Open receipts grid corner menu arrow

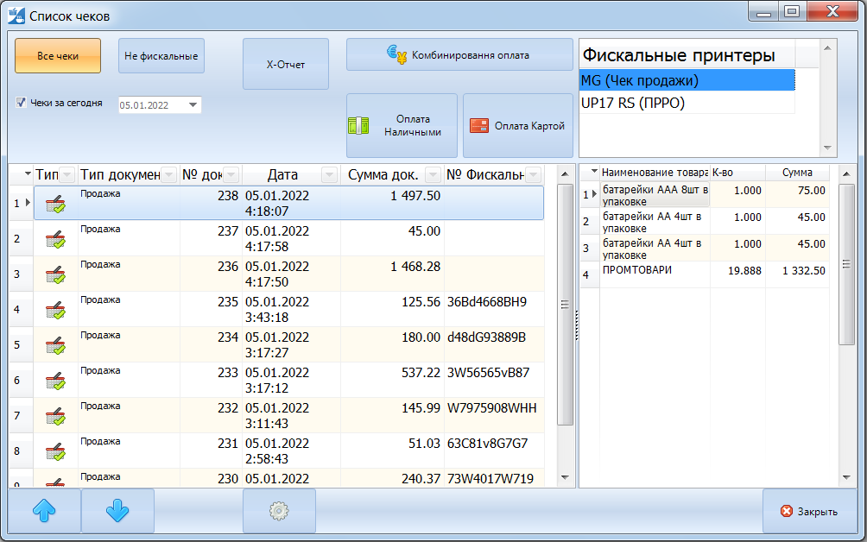27,174
